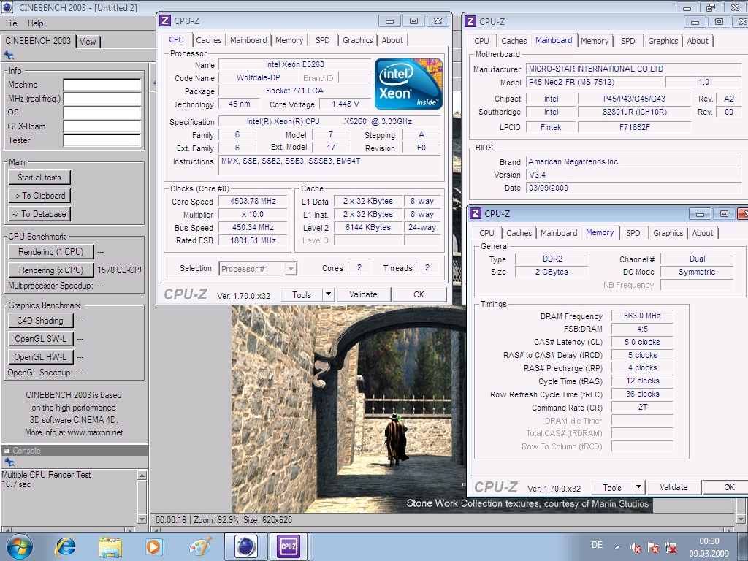This screenshot has height=561, width=748.
Task: Click the pin icon in Console panel
Action: (9, 462)
